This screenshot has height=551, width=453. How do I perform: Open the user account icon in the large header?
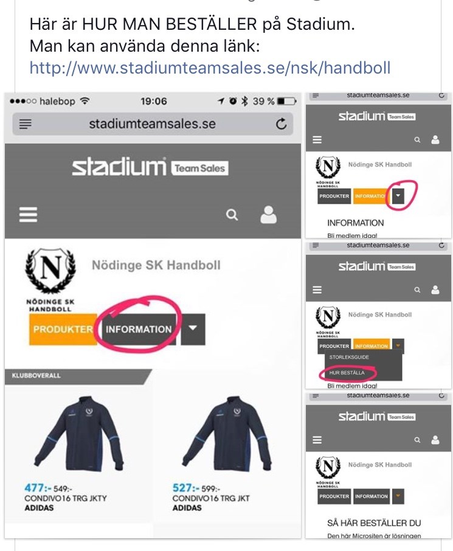click(269, 215)
